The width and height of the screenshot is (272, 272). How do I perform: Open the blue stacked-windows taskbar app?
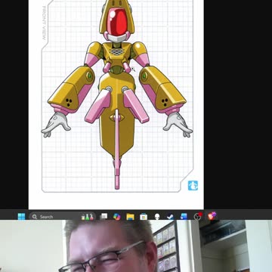coord(184,216)
